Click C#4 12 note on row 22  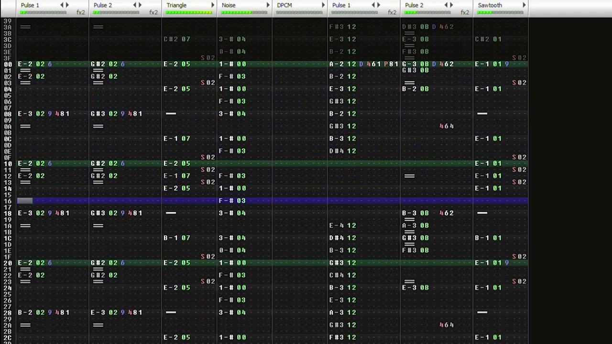(342, 275)
